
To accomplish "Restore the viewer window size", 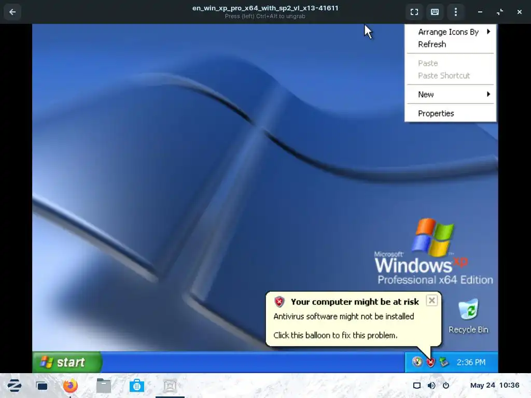I will point(500,12).
